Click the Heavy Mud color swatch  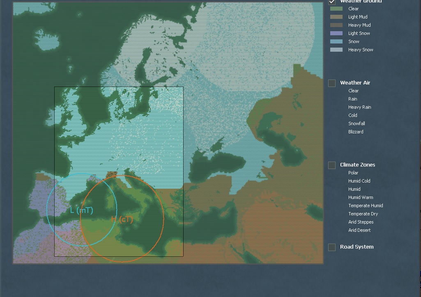336,25
